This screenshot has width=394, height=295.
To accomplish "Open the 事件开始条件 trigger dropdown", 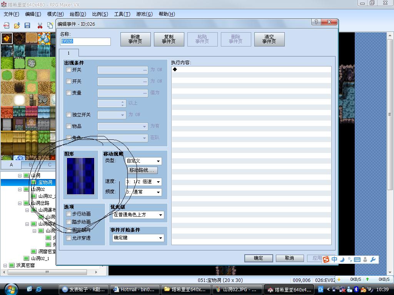I will (x=138, y=238).
